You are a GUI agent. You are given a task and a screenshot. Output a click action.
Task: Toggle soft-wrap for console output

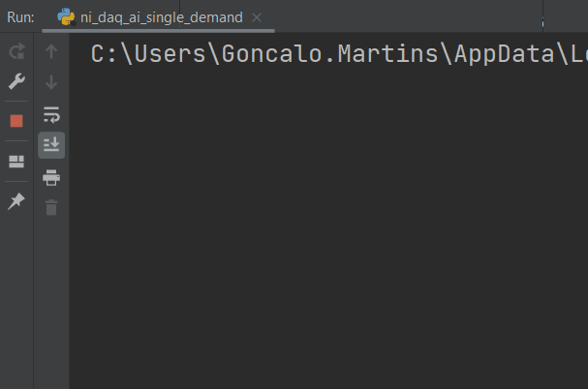pyautogui.click(x=51, y=115)
